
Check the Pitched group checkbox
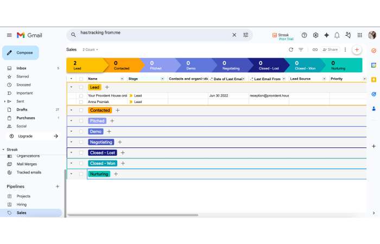coord(81,121)
